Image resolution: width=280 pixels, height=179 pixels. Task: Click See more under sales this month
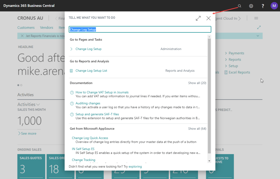point(27,133)
